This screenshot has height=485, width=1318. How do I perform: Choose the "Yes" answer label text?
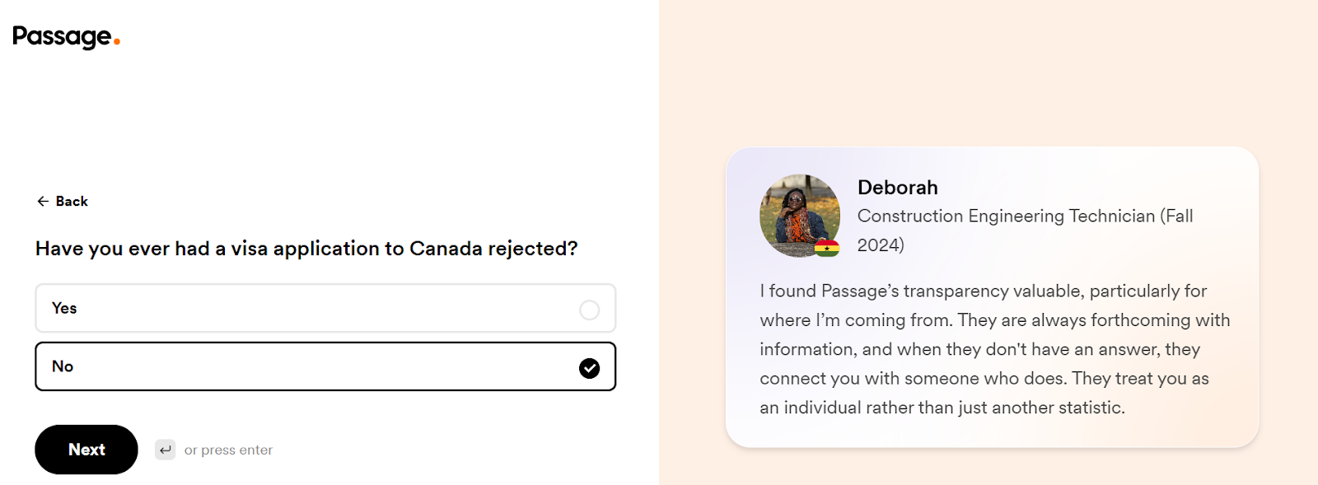click(64, 308)
